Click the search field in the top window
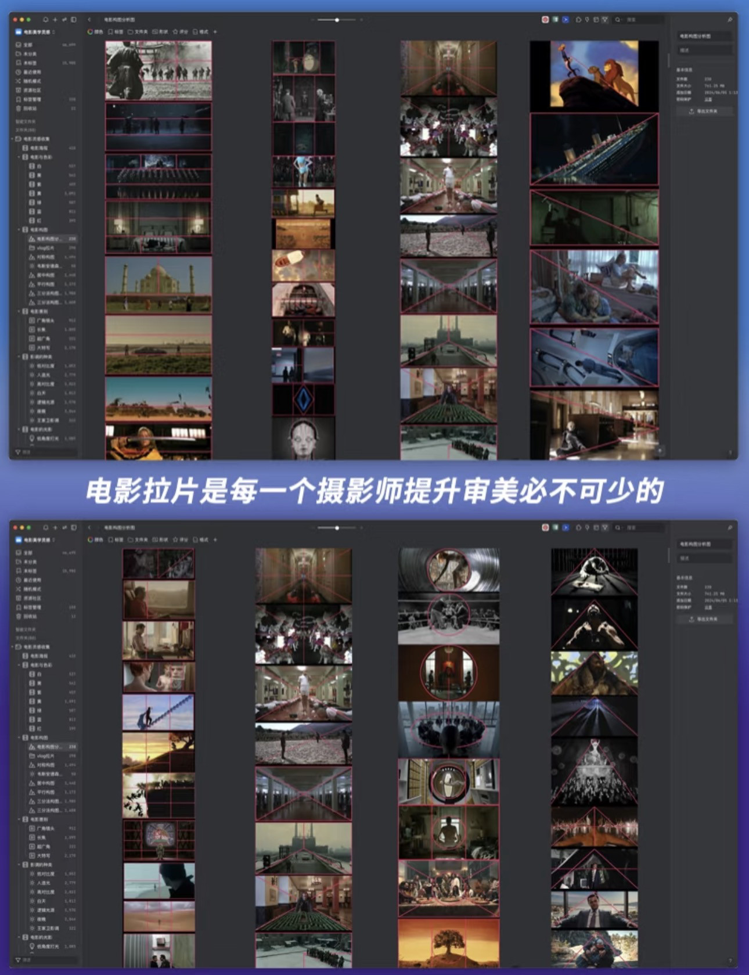Screen dimensions: 749x975 639,20
